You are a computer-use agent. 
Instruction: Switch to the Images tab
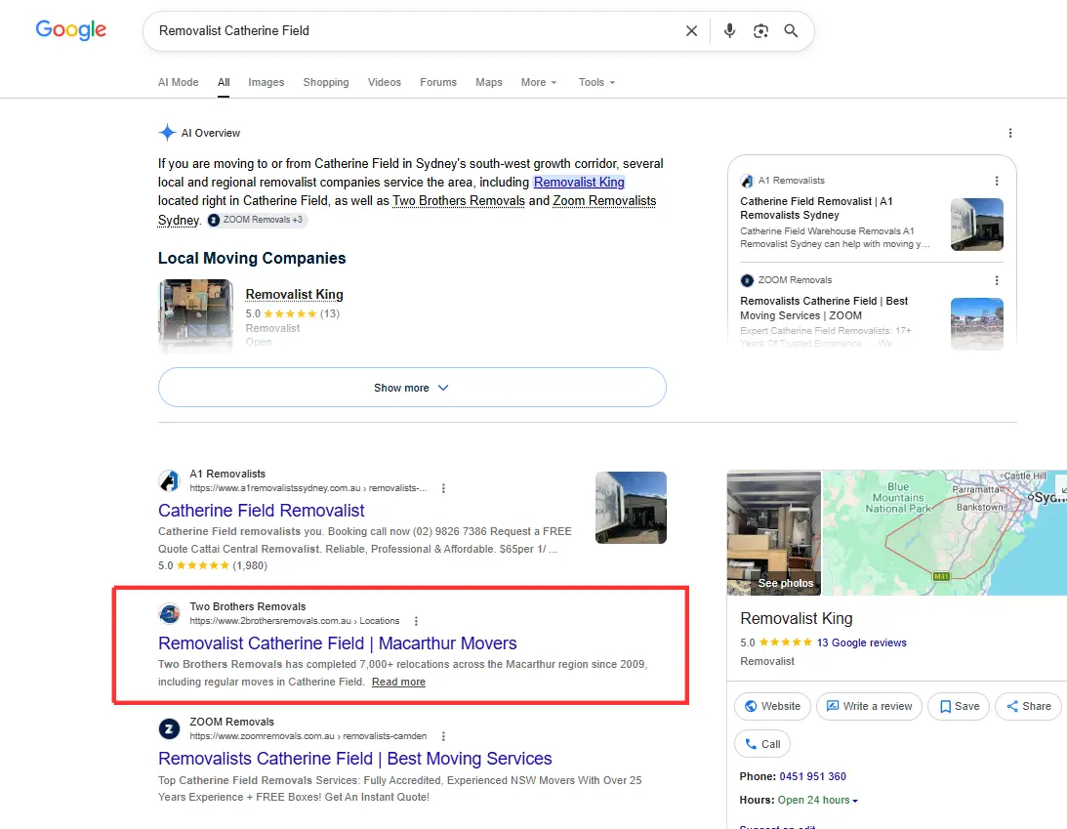click(267, 82)
